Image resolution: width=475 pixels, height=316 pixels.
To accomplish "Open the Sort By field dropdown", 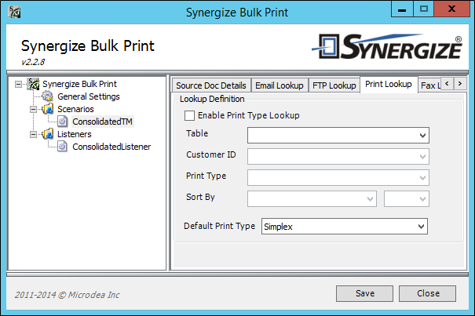I will [312, 199].
